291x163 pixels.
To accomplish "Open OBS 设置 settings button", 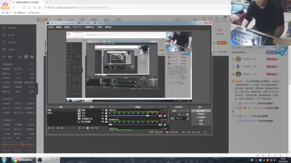I will point(201,121).
